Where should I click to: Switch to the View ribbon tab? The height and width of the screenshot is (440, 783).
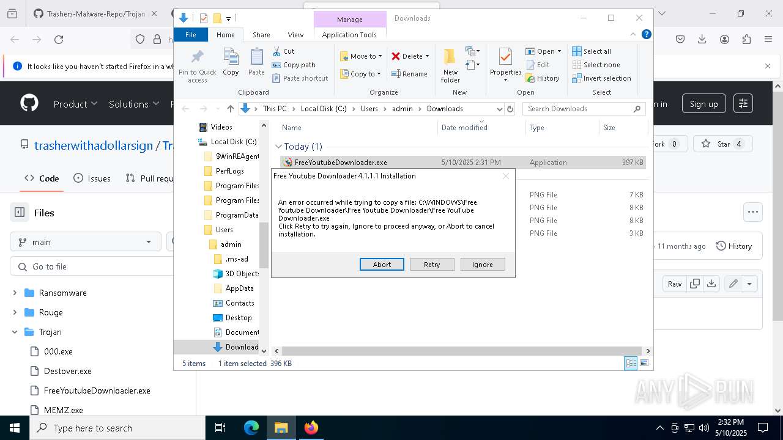pos(295,35)
